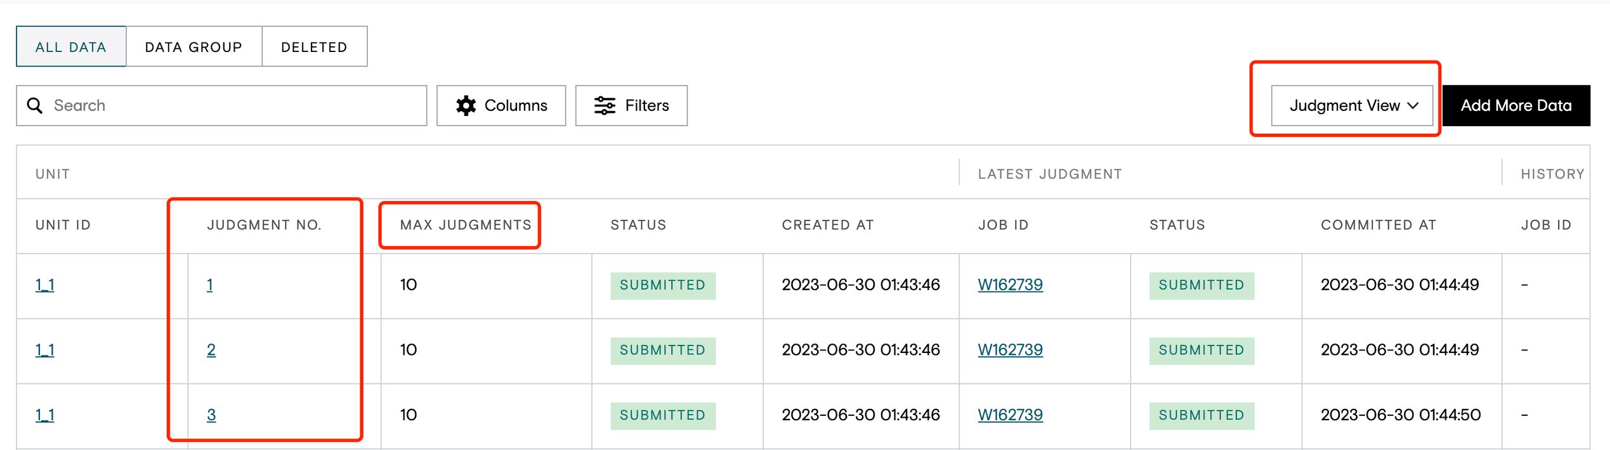Click the JOB ID header under HISTORY
The height and width of the screenshot is (450, 1610).
(x=1547, y=225)
